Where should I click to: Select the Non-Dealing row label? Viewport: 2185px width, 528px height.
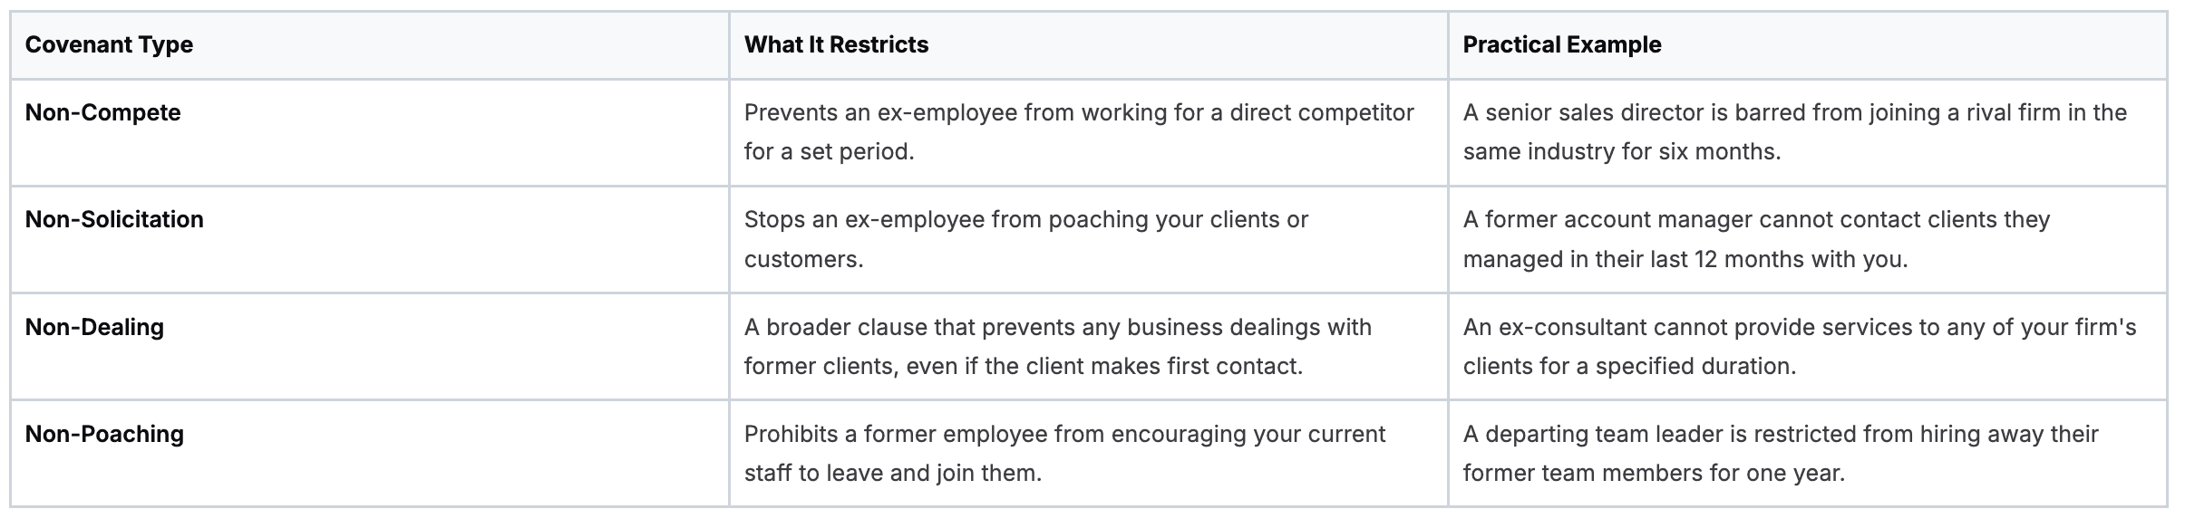[94, 327]
